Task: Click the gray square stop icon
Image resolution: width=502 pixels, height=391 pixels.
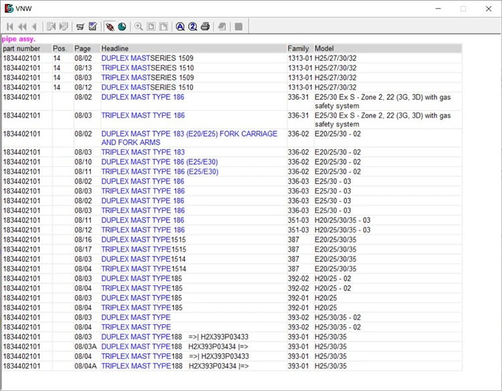Action: coord(238,27)
